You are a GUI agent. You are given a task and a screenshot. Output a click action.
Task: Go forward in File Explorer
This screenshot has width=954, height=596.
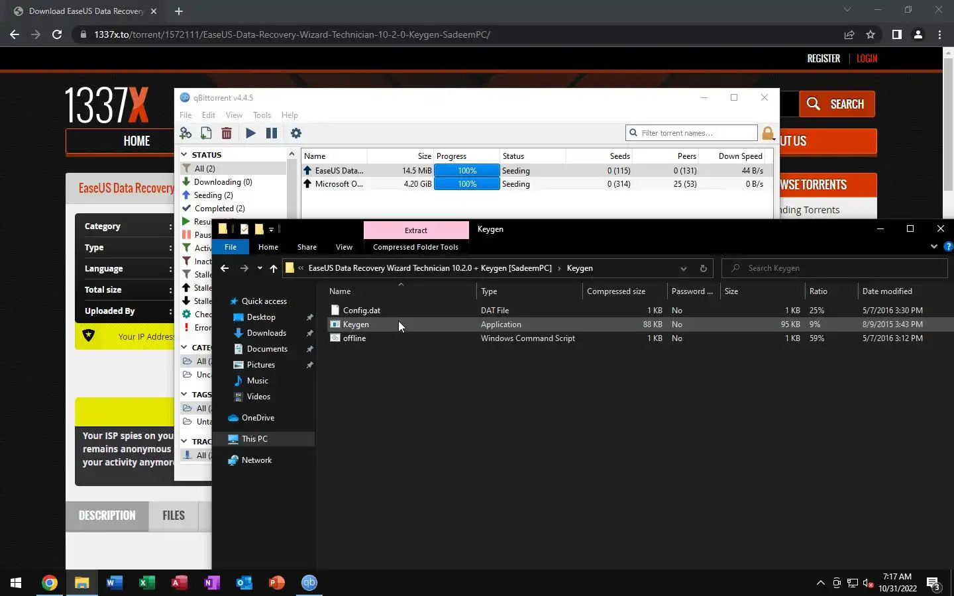[x=244, y=268]
